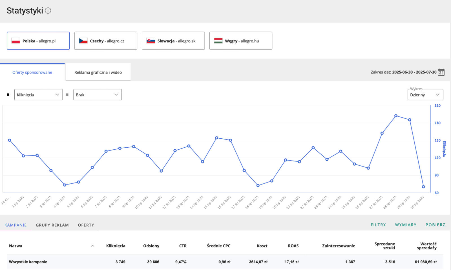Viewport: 451px width, 270px height.
Task: Click the Hungary flag icon
Action: click(x=218, y=41)
